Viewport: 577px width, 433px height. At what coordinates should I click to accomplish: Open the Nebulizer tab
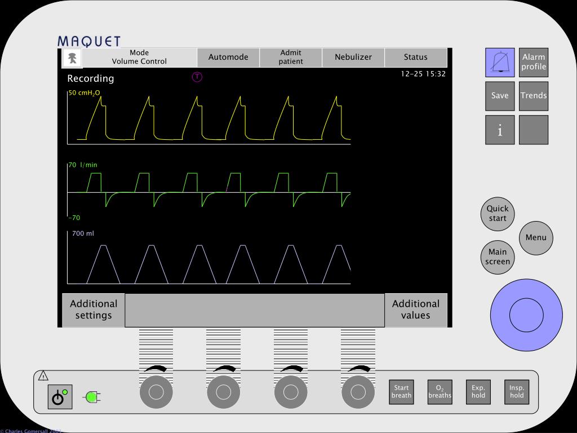[353, 57]
